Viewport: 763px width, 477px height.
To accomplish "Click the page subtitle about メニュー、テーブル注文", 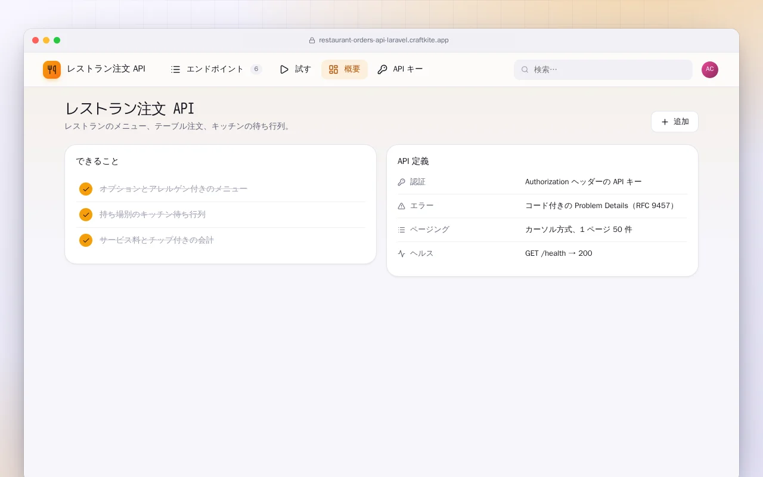I will (x=179, y=126).
